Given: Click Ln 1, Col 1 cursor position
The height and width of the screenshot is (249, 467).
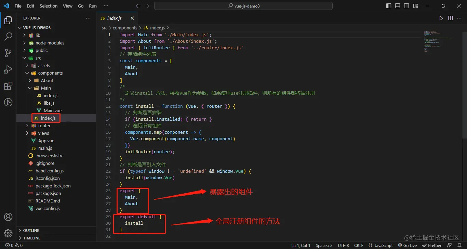Looking at the screenshot, I should [x=301, y=245].
